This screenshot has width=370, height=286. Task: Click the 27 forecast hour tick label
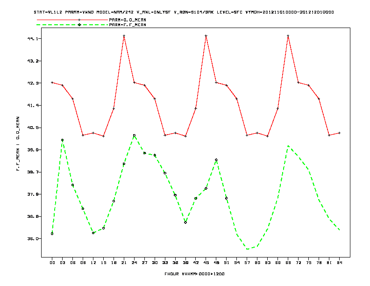[144, 263]
